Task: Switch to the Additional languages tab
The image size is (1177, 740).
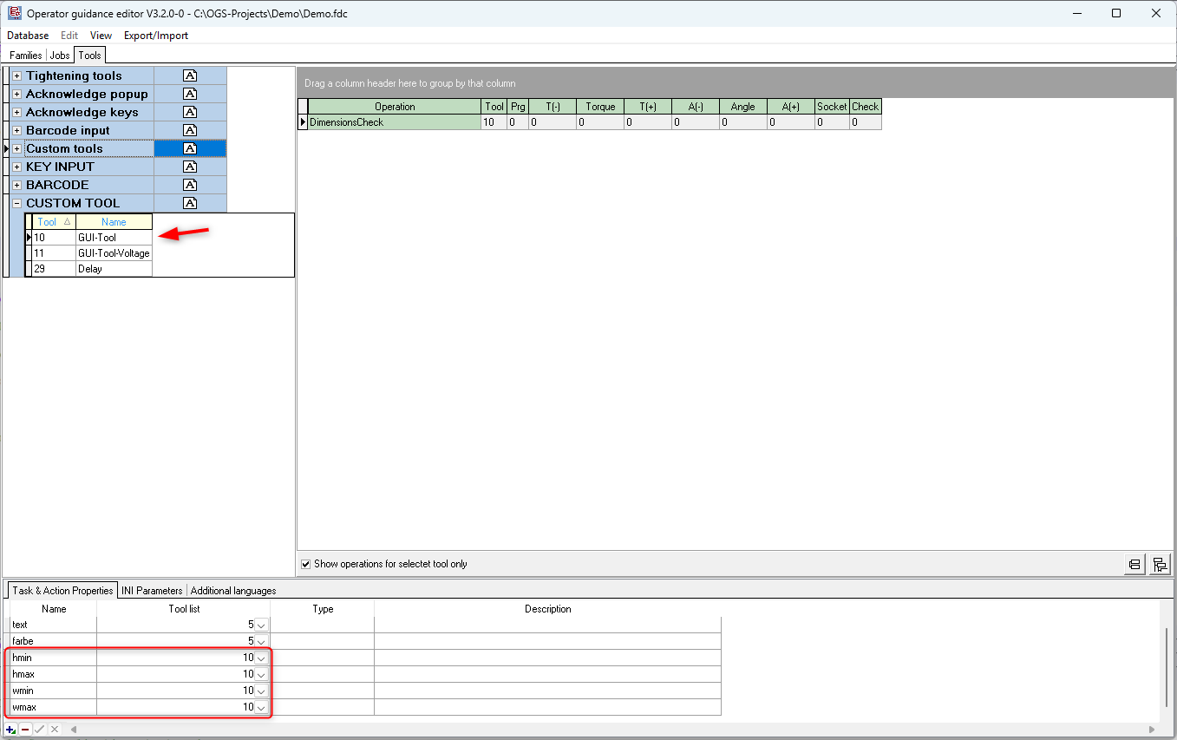Action: point(233,591)
